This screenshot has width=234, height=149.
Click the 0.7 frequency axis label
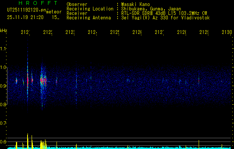3,123
